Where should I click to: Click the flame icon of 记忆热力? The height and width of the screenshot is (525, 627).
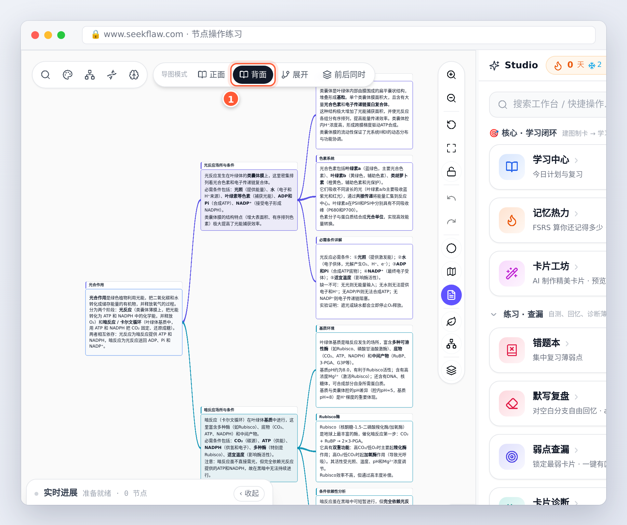[512, 220]
